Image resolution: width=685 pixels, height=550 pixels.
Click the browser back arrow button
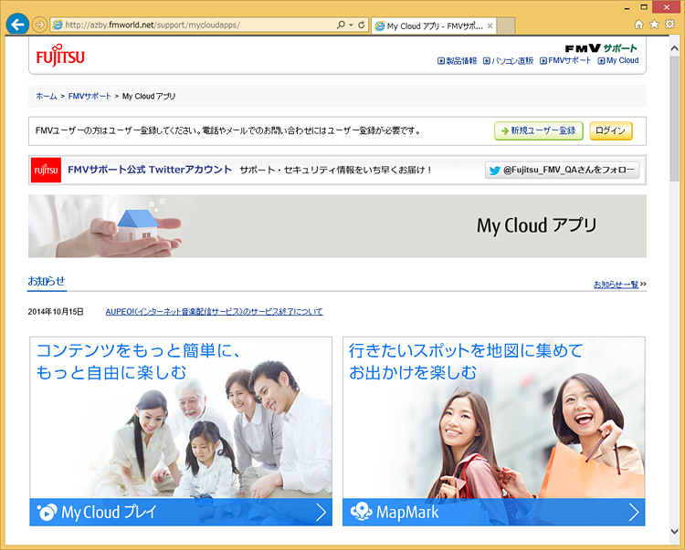coord(16,25)
